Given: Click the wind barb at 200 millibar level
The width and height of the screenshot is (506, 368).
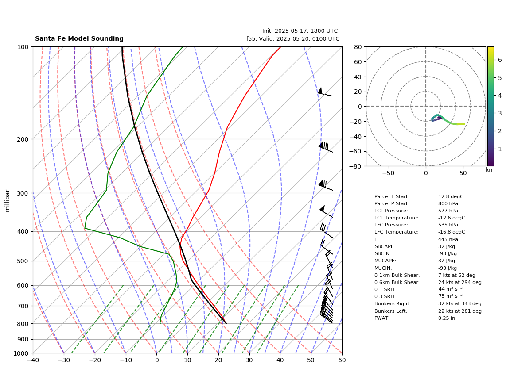Looking at the screenshot, I should [x=325, y=147].
